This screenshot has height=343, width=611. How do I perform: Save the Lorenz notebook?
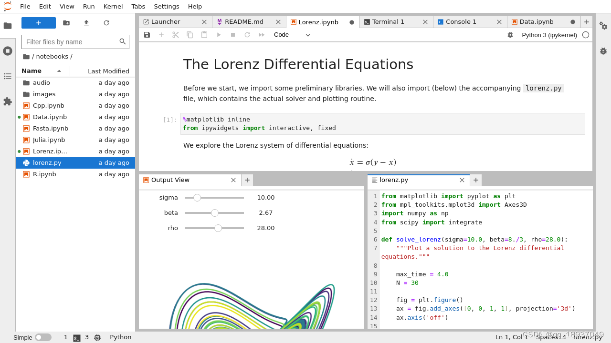(x=147, y=35)
